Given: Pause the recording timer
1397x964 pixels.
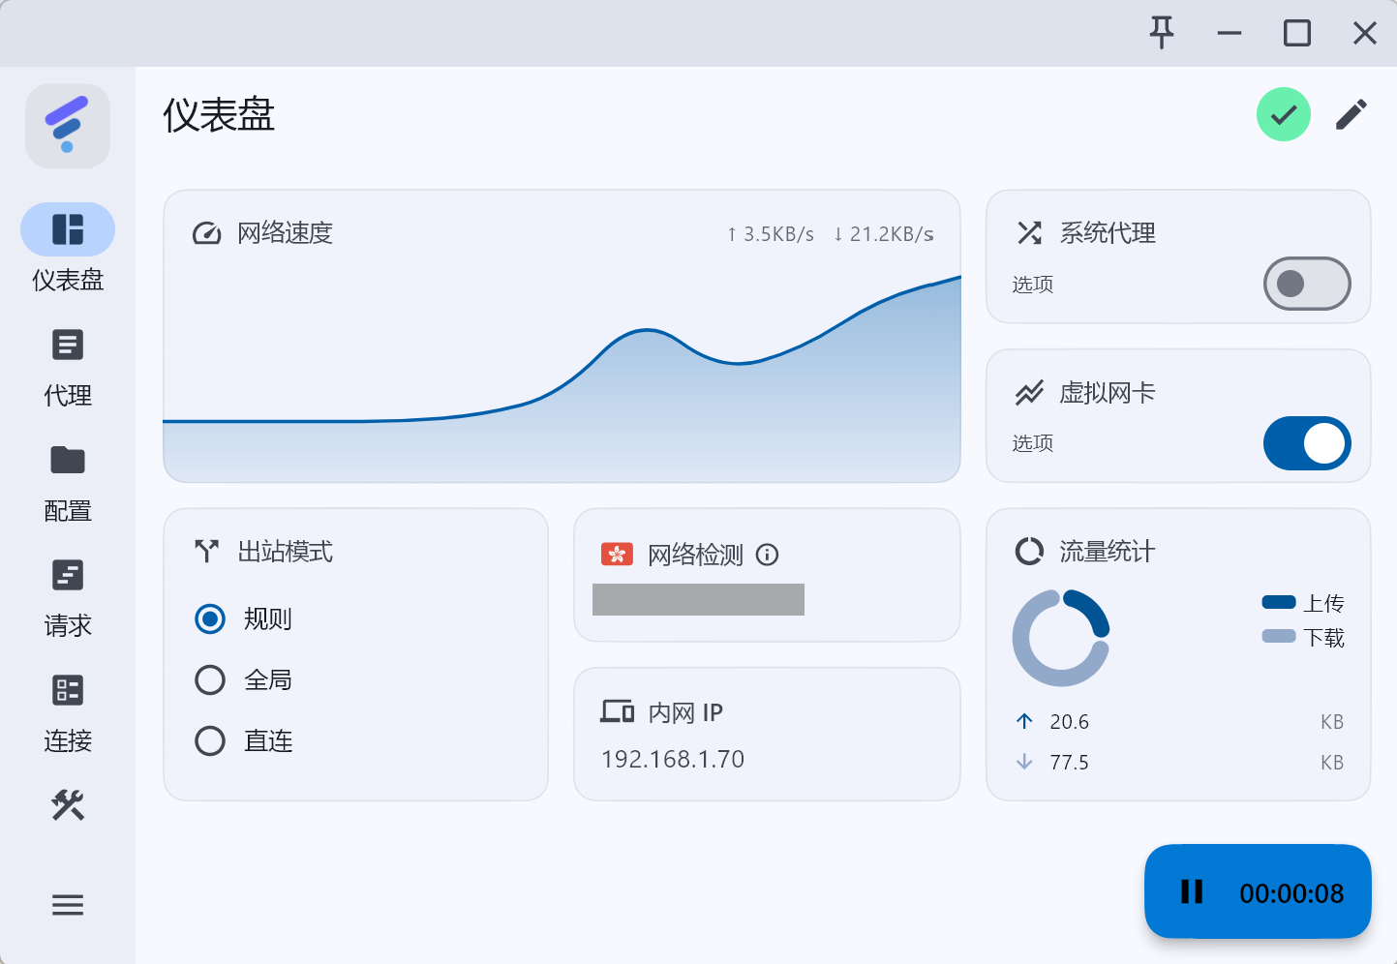Looking at the screenshot, I should [1192, 892].
